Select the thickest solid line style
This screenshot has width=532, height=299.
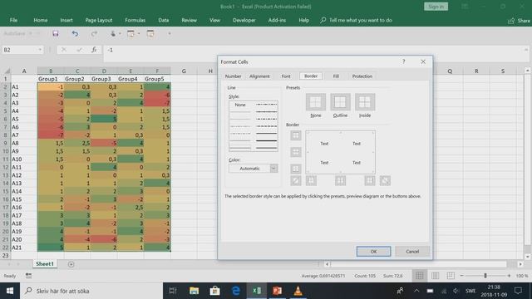coord(266,140)
